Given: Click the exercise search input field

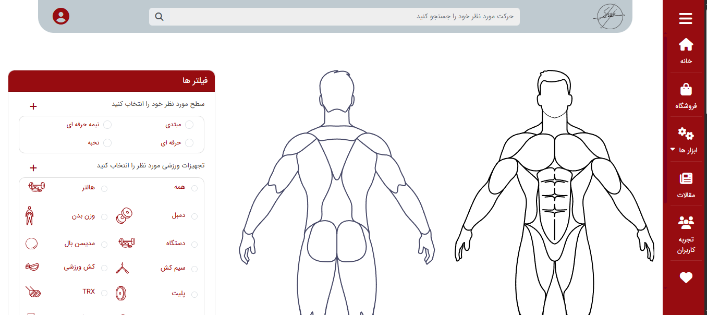Looking at the screenshot, I should [344, 17].
